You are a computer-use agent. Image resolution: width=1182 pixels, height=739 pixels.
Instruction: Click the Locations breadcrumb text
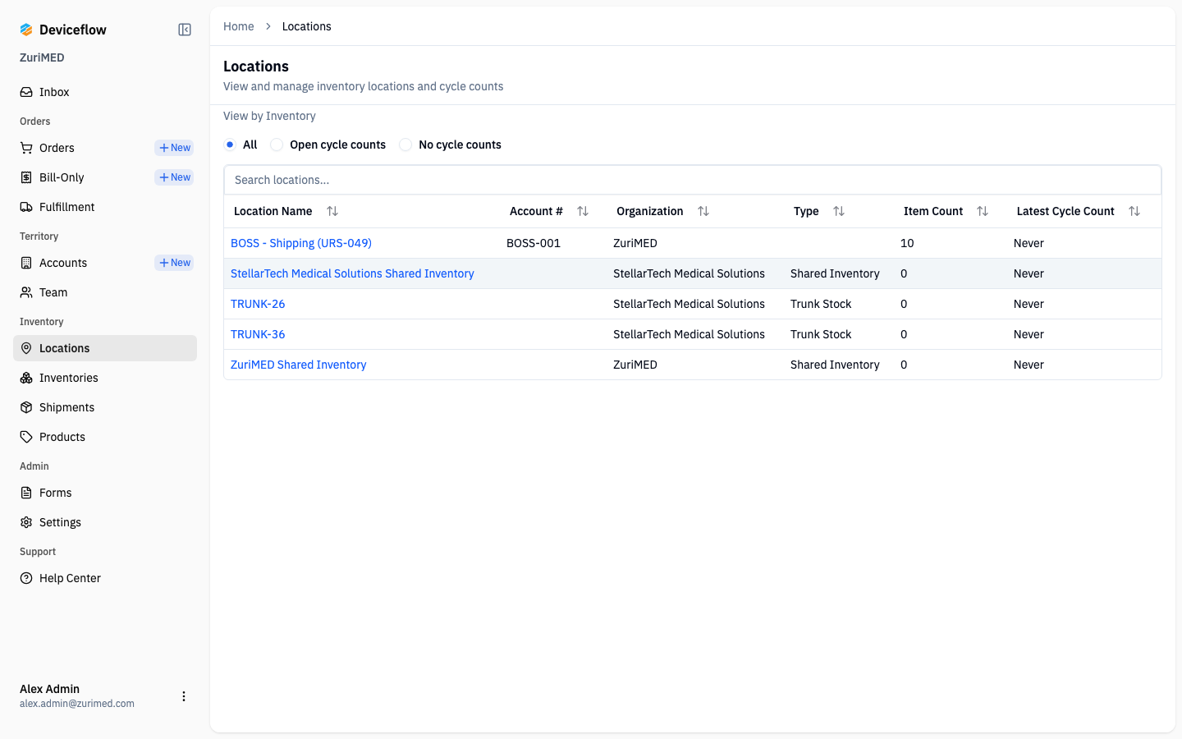(307, 26)
